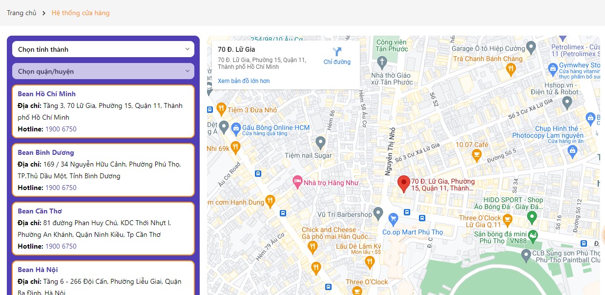The height and width of the screenshot is (295, 605).
Task: Click the Tiệm 3 Đứa Nhỏ restaurant icon
Action: point(221,108)
